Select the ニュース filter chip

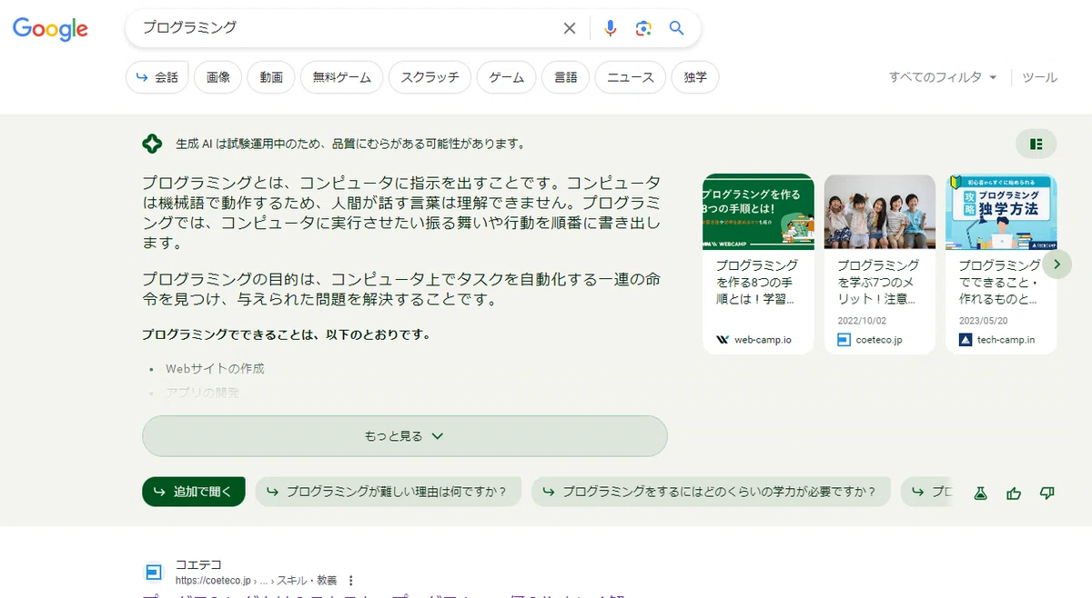click(631, 77)
